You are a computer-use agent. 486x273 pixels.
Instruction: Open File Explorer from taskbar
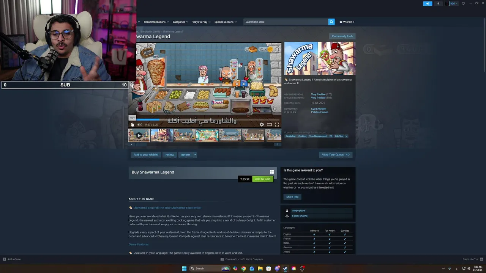(260, 268)
